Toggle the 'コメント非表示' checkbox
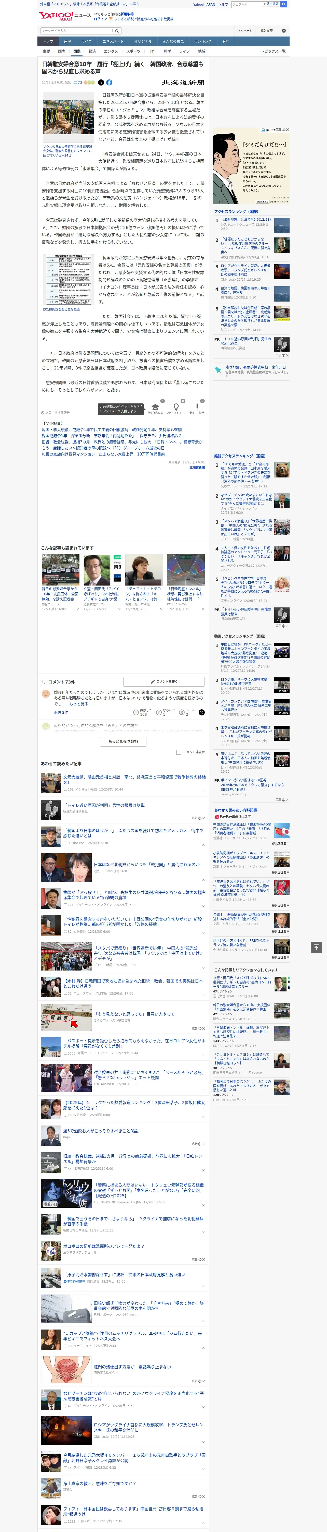The width and height of the screenshot is (327, 1532). (179, 752)
